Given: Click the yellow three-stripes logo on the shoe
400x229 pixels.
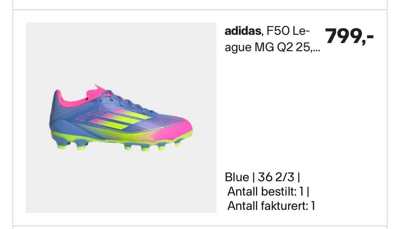Looking at the screenshot, I should tap(120, 120).
